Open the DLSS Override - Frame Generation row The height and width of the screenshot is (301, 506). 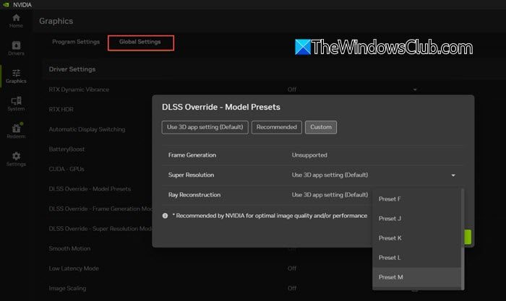[x=100, y=209]
